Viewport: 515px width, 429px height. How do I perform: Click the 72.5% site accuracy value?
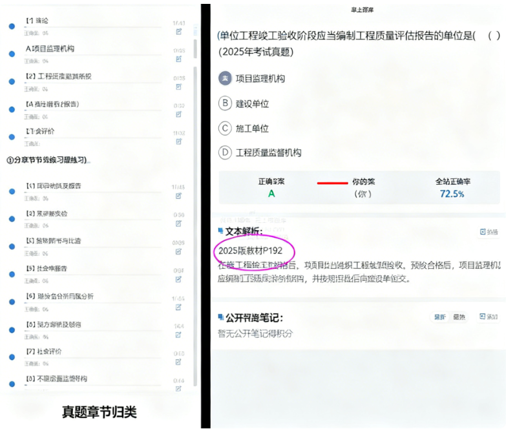coord(452,194)
